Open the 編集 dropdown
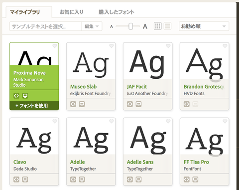The height and width of the screenshot is (190, 239). [92, 26]
